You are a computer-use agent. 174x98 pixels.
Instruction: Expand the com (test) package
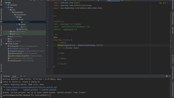[x=8, y=34]
